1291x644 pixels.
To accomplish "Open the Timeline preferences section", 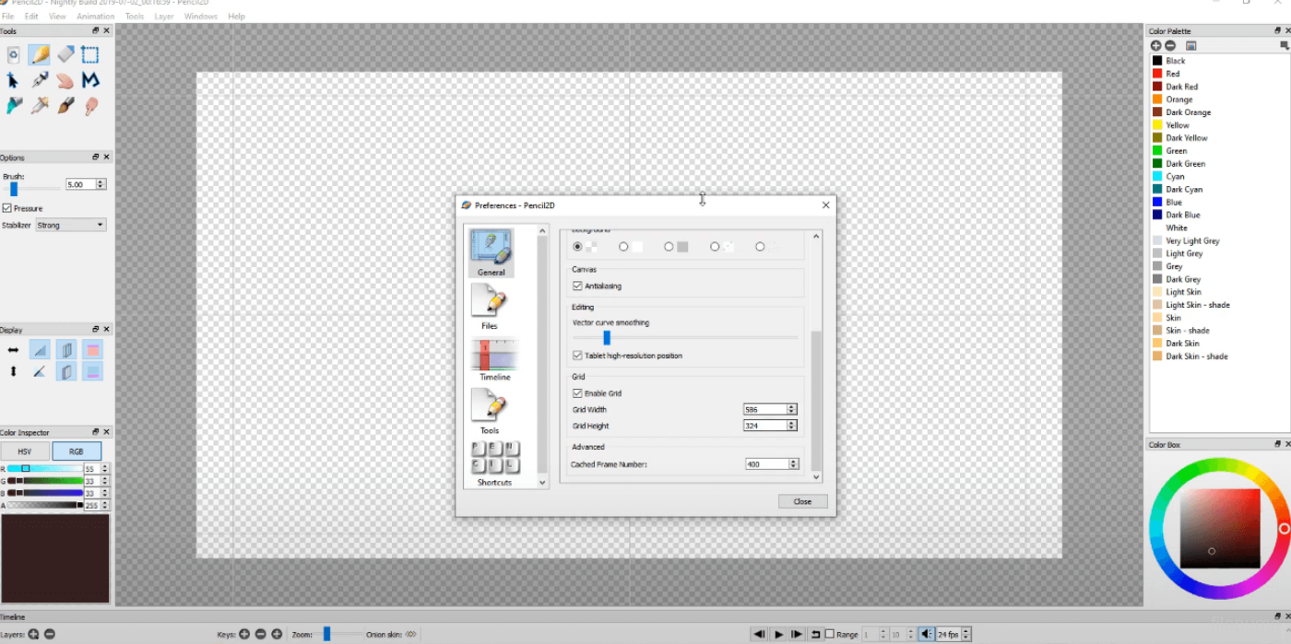I will coord(494,359).
